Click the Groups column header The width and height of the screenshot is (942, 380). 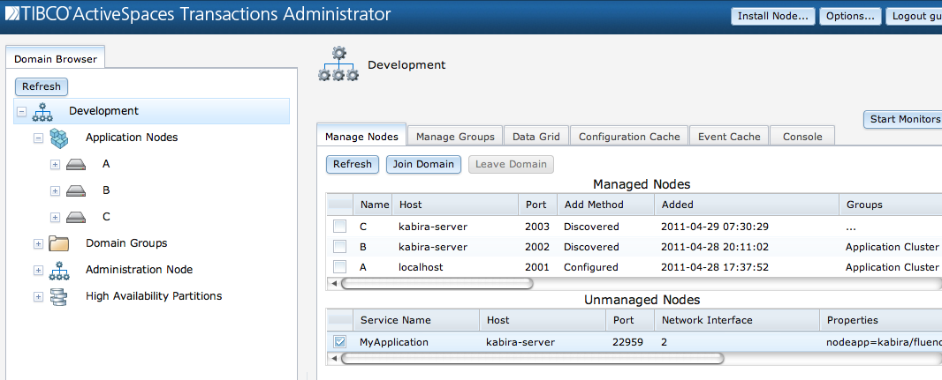[x=891, y=205]
